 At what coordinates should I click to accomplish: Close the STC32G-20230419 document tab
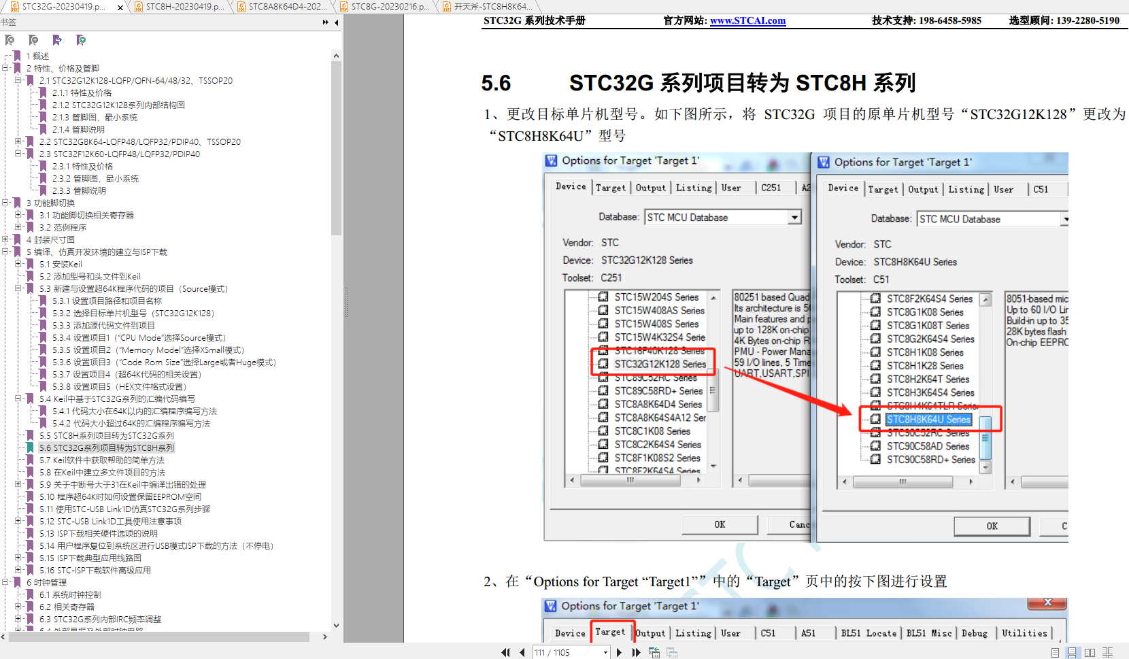click(x=120, y=7)
